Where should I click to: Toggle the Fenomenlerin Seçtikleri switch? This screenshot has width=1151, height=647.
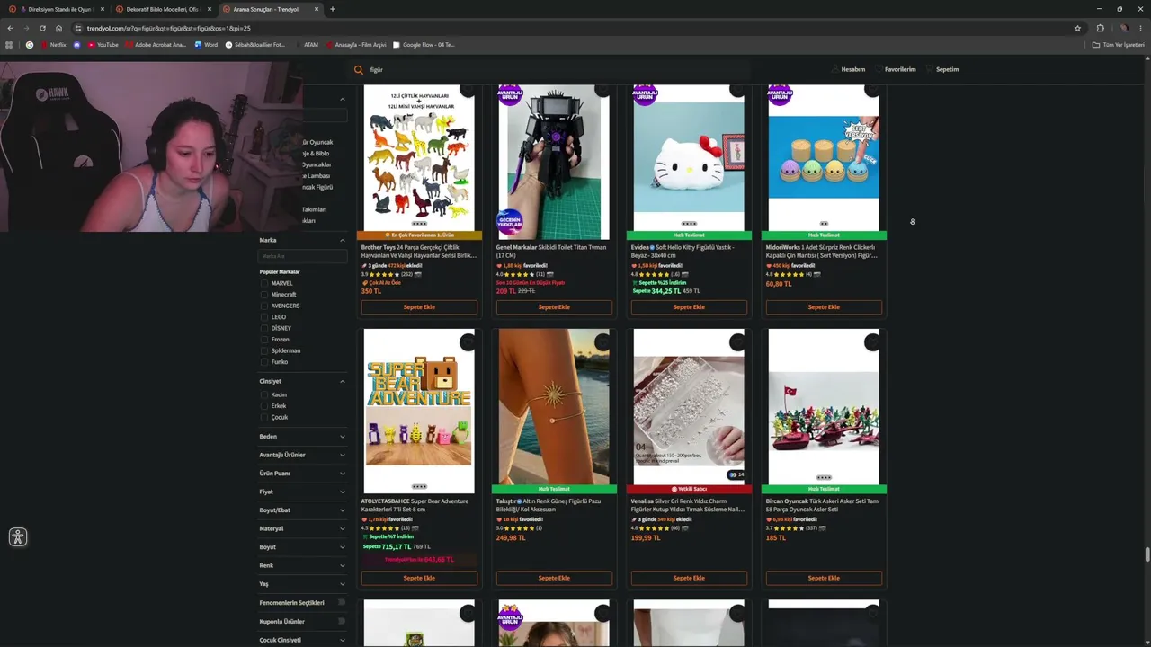341,603
